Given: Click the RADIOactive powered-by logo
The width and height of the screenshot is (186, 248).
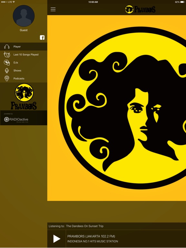Looking at the screenshot, I should (16, 119).
